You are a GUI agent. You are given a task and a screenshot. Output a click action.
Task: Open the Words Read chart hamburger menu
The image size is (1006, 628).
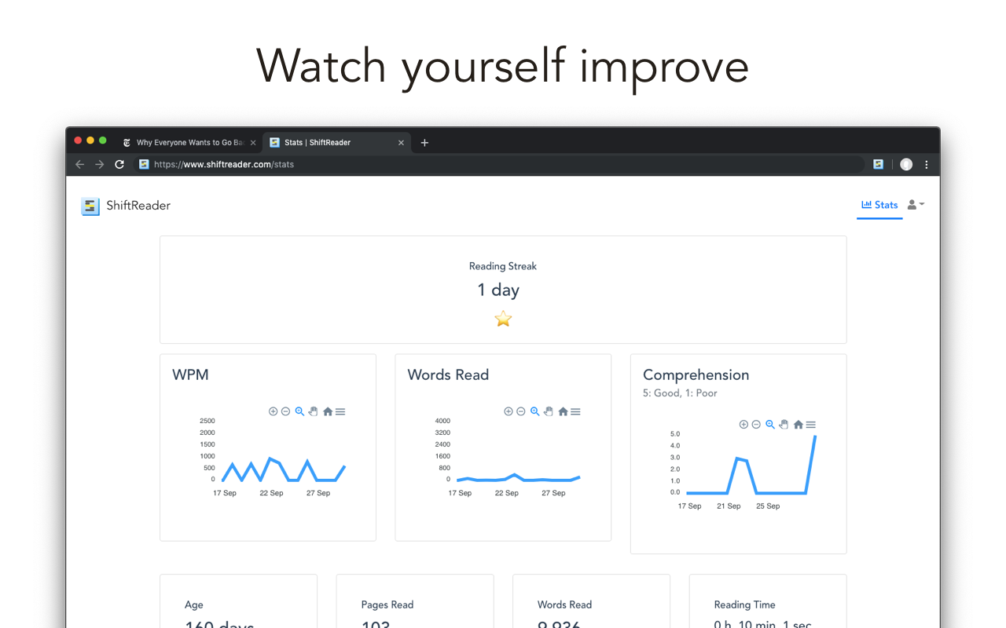(x=575, y=411)
